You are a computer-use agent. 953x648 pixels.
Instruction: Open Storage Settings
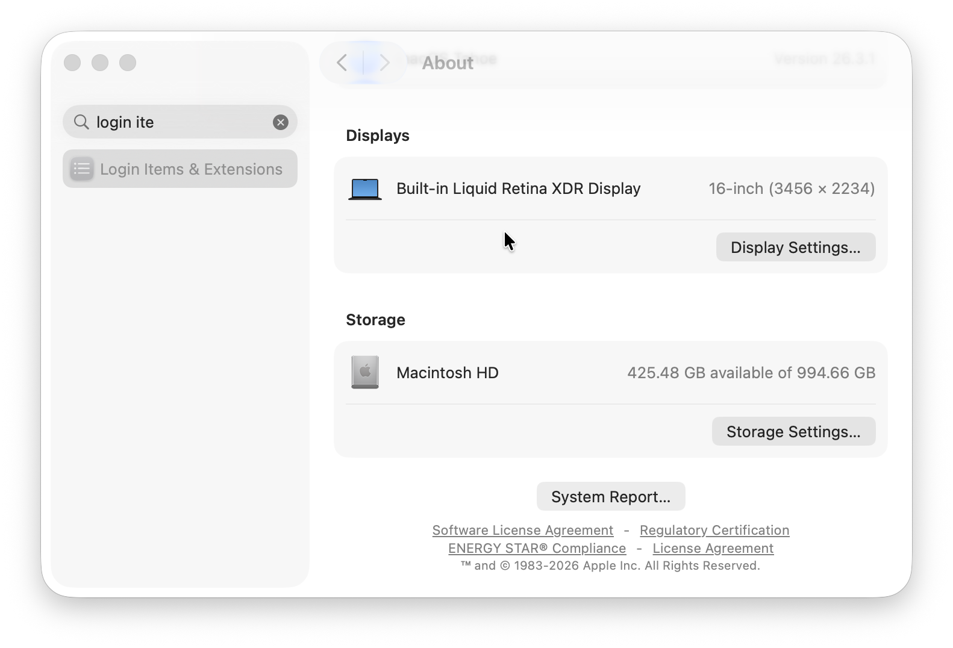(x=793, y=431)
